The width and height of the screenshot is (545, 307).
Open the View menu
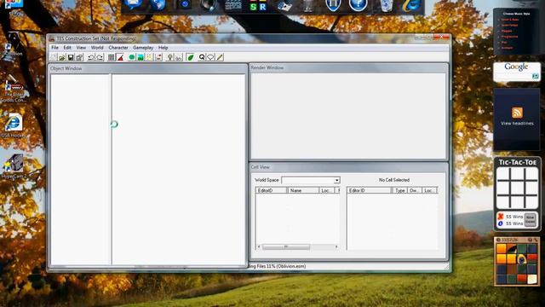81,48
